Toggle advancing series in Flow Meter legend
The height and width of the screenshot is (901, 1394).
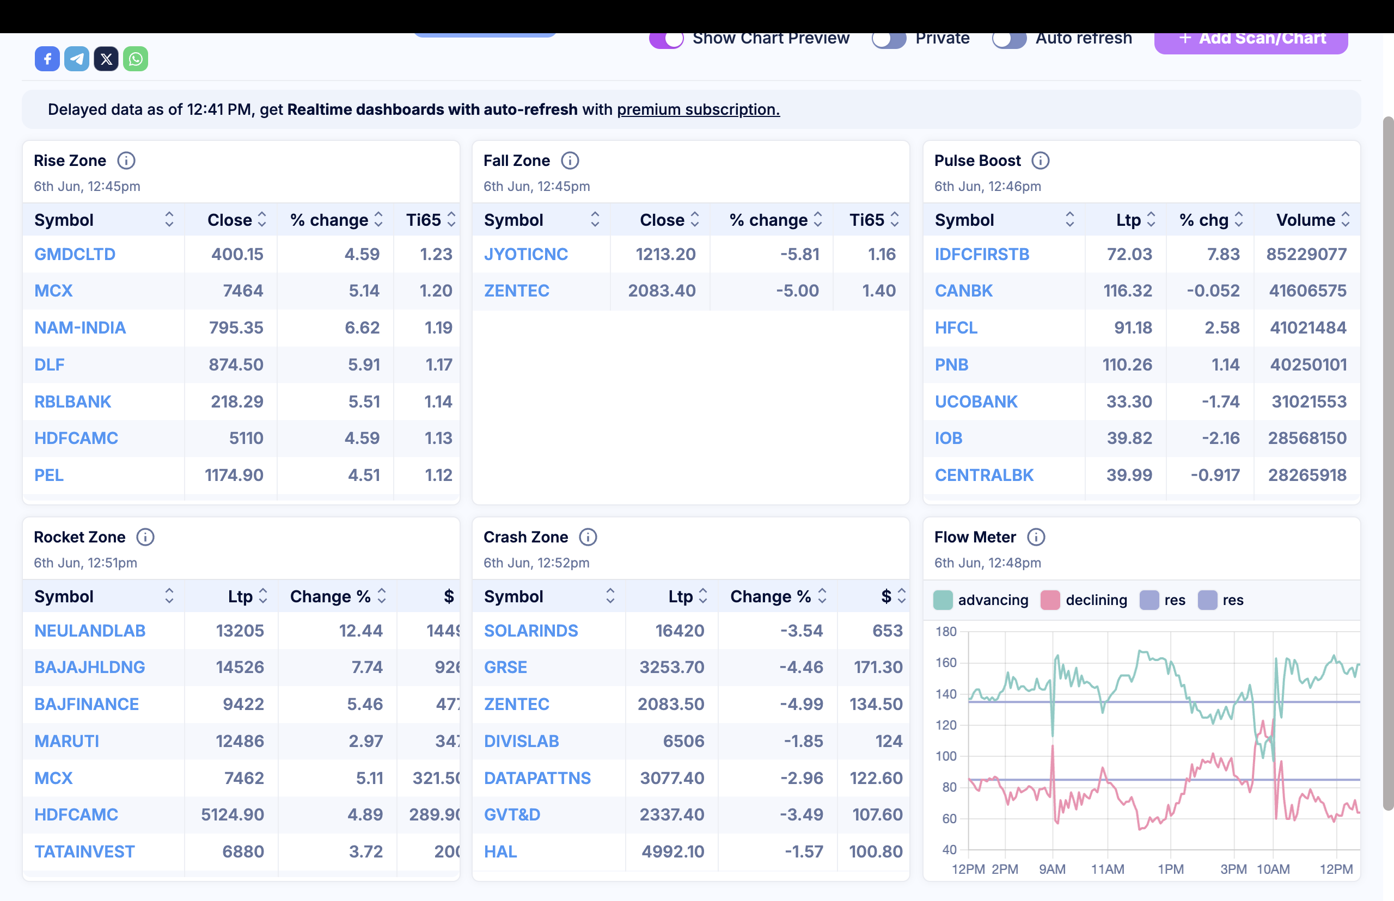coord(981,600)
